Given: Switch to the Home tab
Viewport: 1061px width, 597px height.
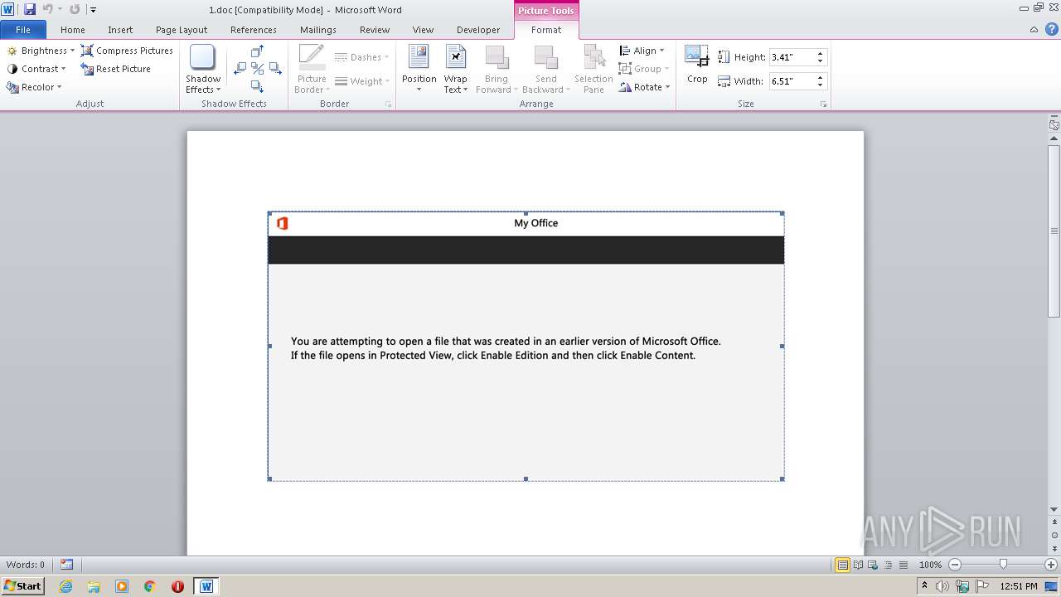Looking at the screenshot, I should point(73,30).
